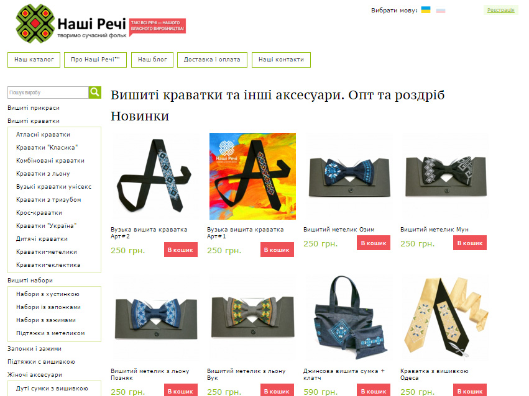Select Атласні краватки subcategory

pyautogui.click(x=43, y=134)
